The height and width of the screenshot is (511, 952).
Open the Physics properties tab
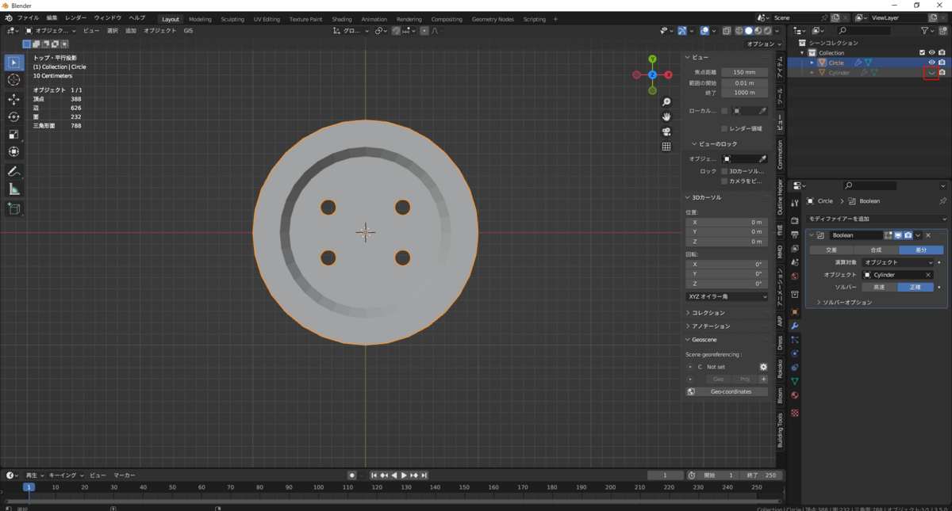795,353
